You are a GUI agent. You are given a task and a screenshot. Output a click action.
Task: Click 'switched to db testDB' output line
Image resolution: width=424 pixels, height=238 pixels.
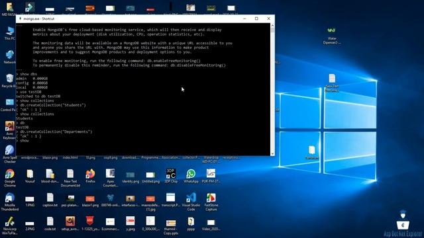tap(38, 97)
